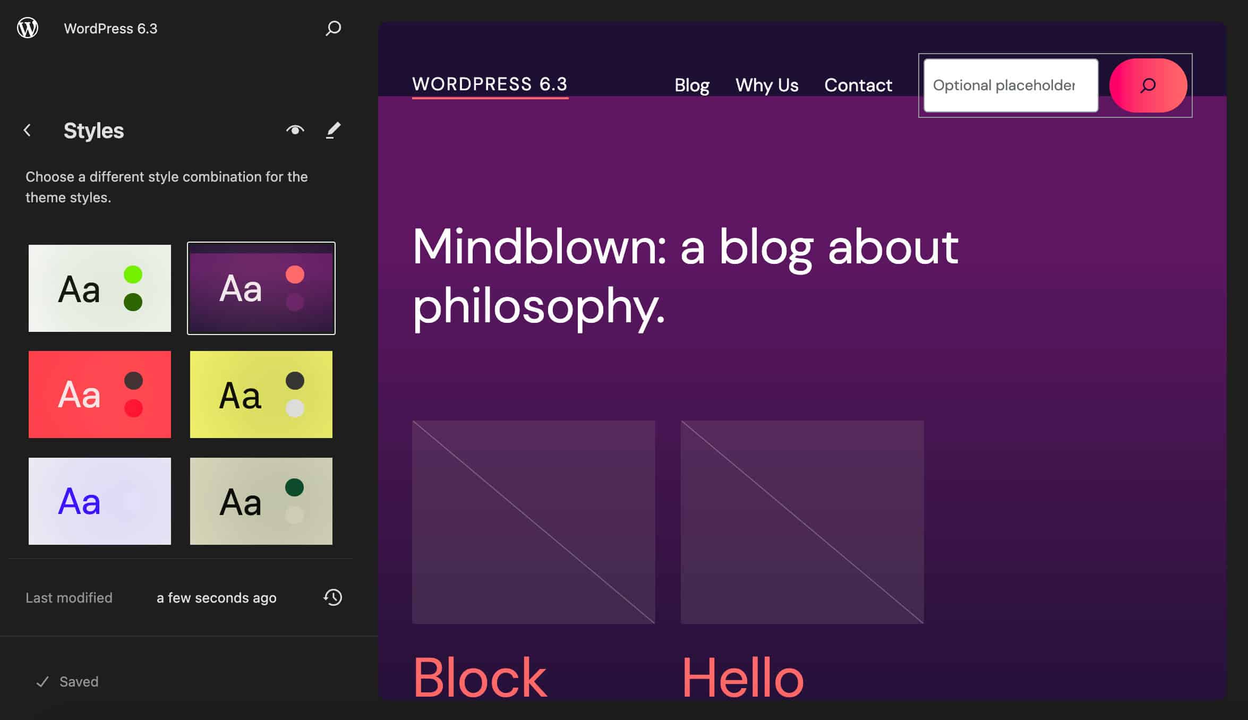The image size is (1248, 720).
Task: Select the red style variation
Action: pyautogui.click(x=99, y=394)
